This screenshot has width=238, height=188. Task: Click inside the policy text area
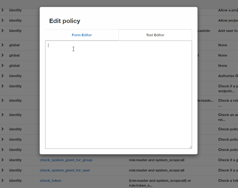(118, 94)
